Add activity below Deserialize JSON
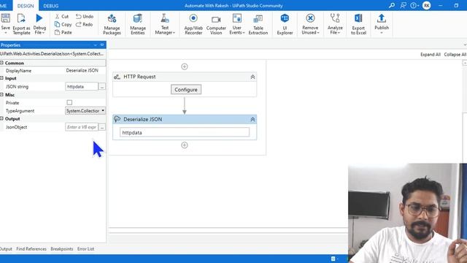467x263 pixels. (185, 145)
